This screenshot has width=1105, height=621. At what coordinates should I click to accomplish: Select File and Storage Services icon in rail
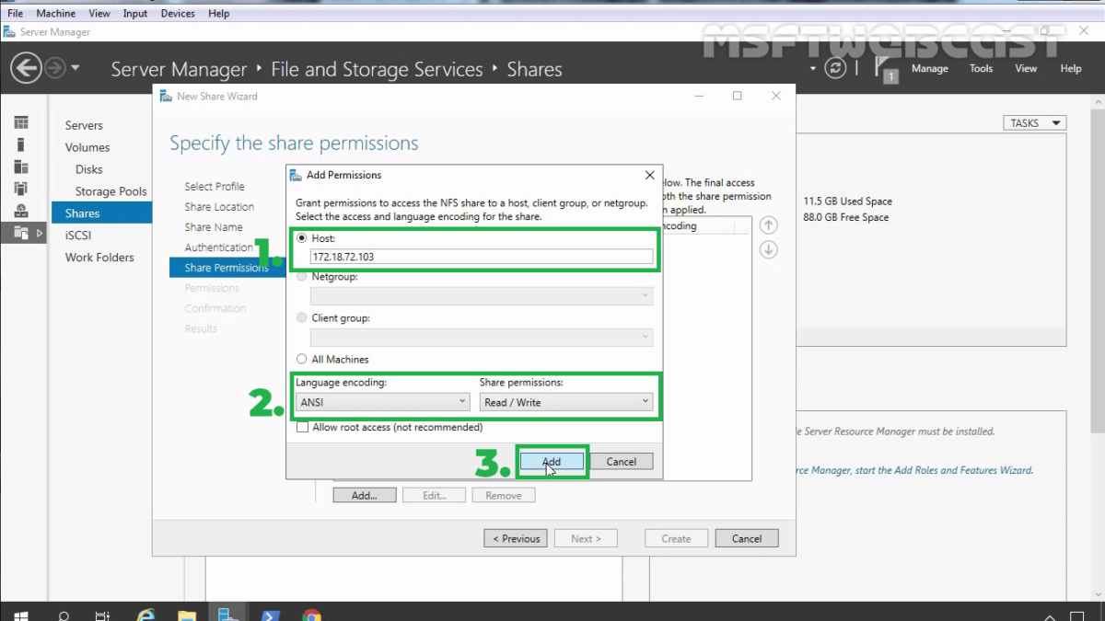point(21,234)
